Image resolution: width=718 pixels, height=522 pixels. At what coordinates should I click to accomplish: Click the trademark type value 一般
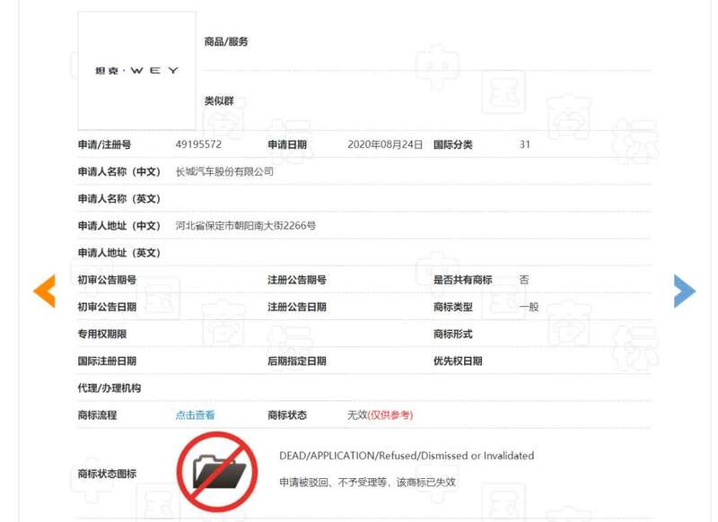coord(529,307)
